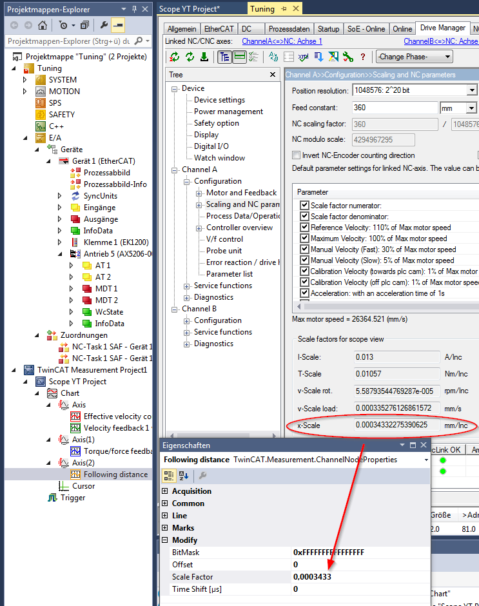Image resolution: width=479 pixels, height=606 pixels.
Task: Click the Feed constant input field
Action: pos(395,108)
